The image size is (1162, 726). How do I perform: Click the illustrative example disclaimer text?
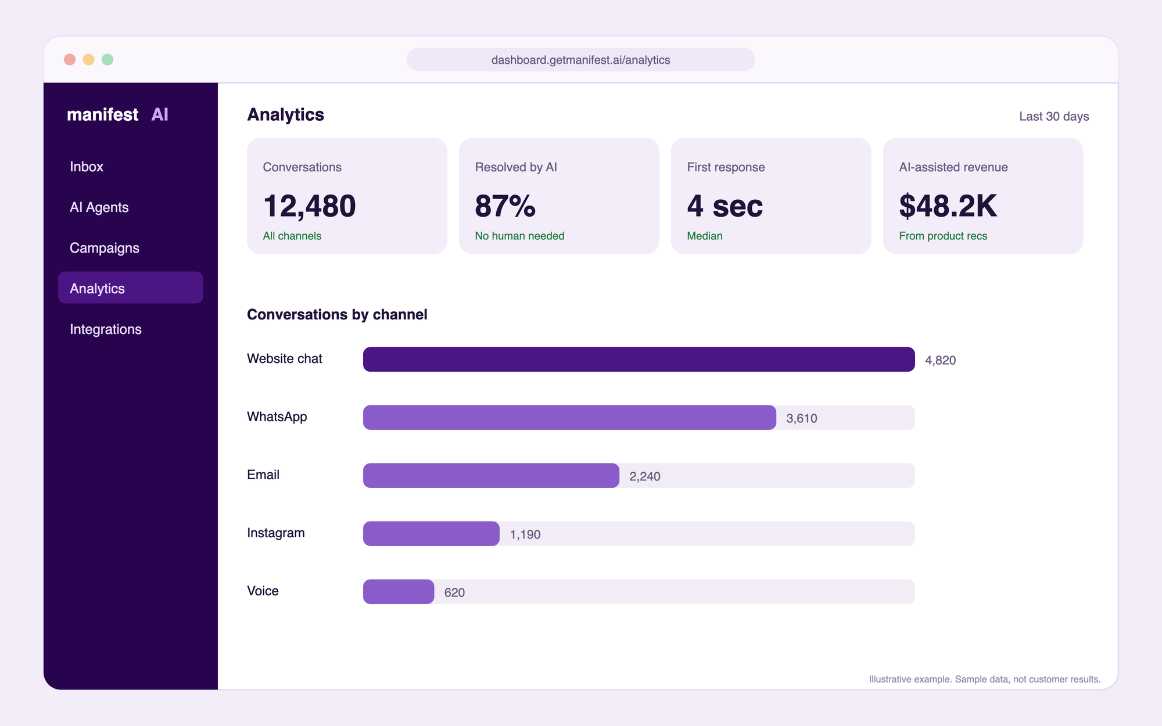tap(985, 679)
